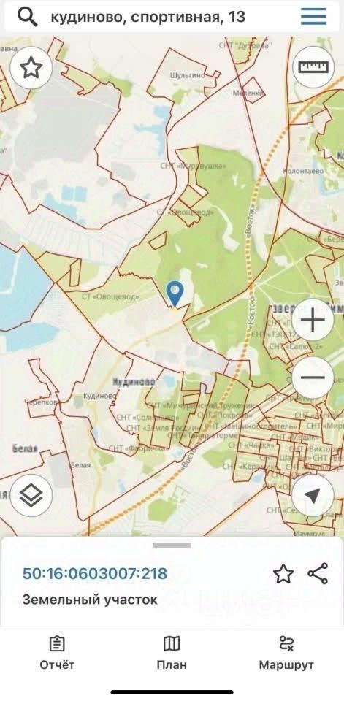The height and width of the screenshot is (701, 344).
Task: Add parcel to favorites star in panel
Action: tap(283, 574)
